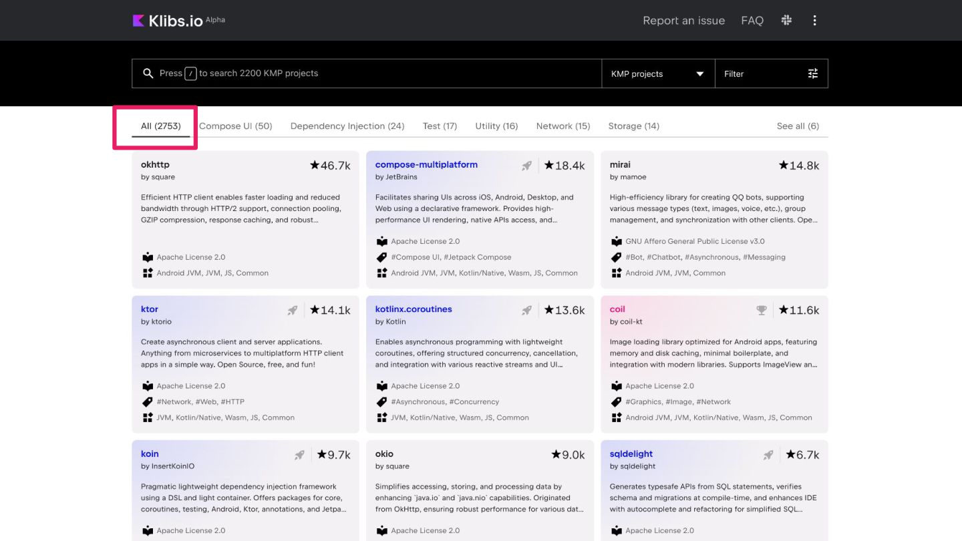Click platforms icon on kotlinx.coroutines card

click(382, 418)
